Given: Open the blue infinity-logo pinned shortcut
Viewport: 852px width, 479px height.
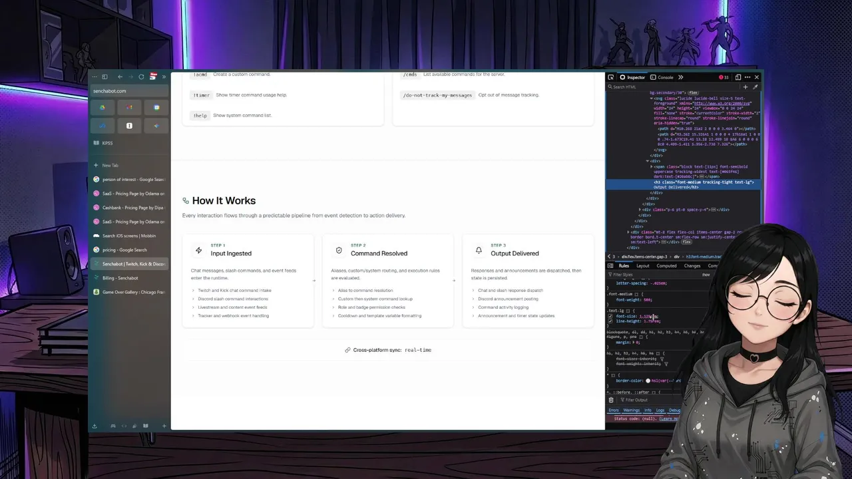Looking at the screenshot, I should pos(103,126).
